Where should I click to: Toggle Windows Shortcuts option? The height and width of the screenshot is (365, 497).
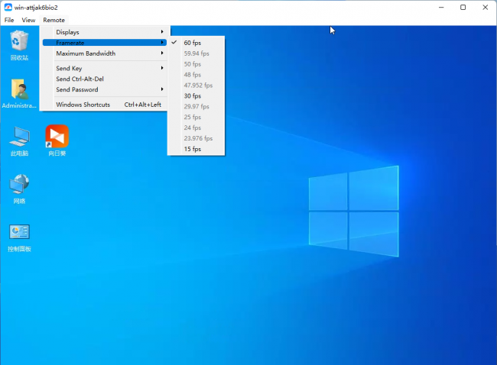105,105
